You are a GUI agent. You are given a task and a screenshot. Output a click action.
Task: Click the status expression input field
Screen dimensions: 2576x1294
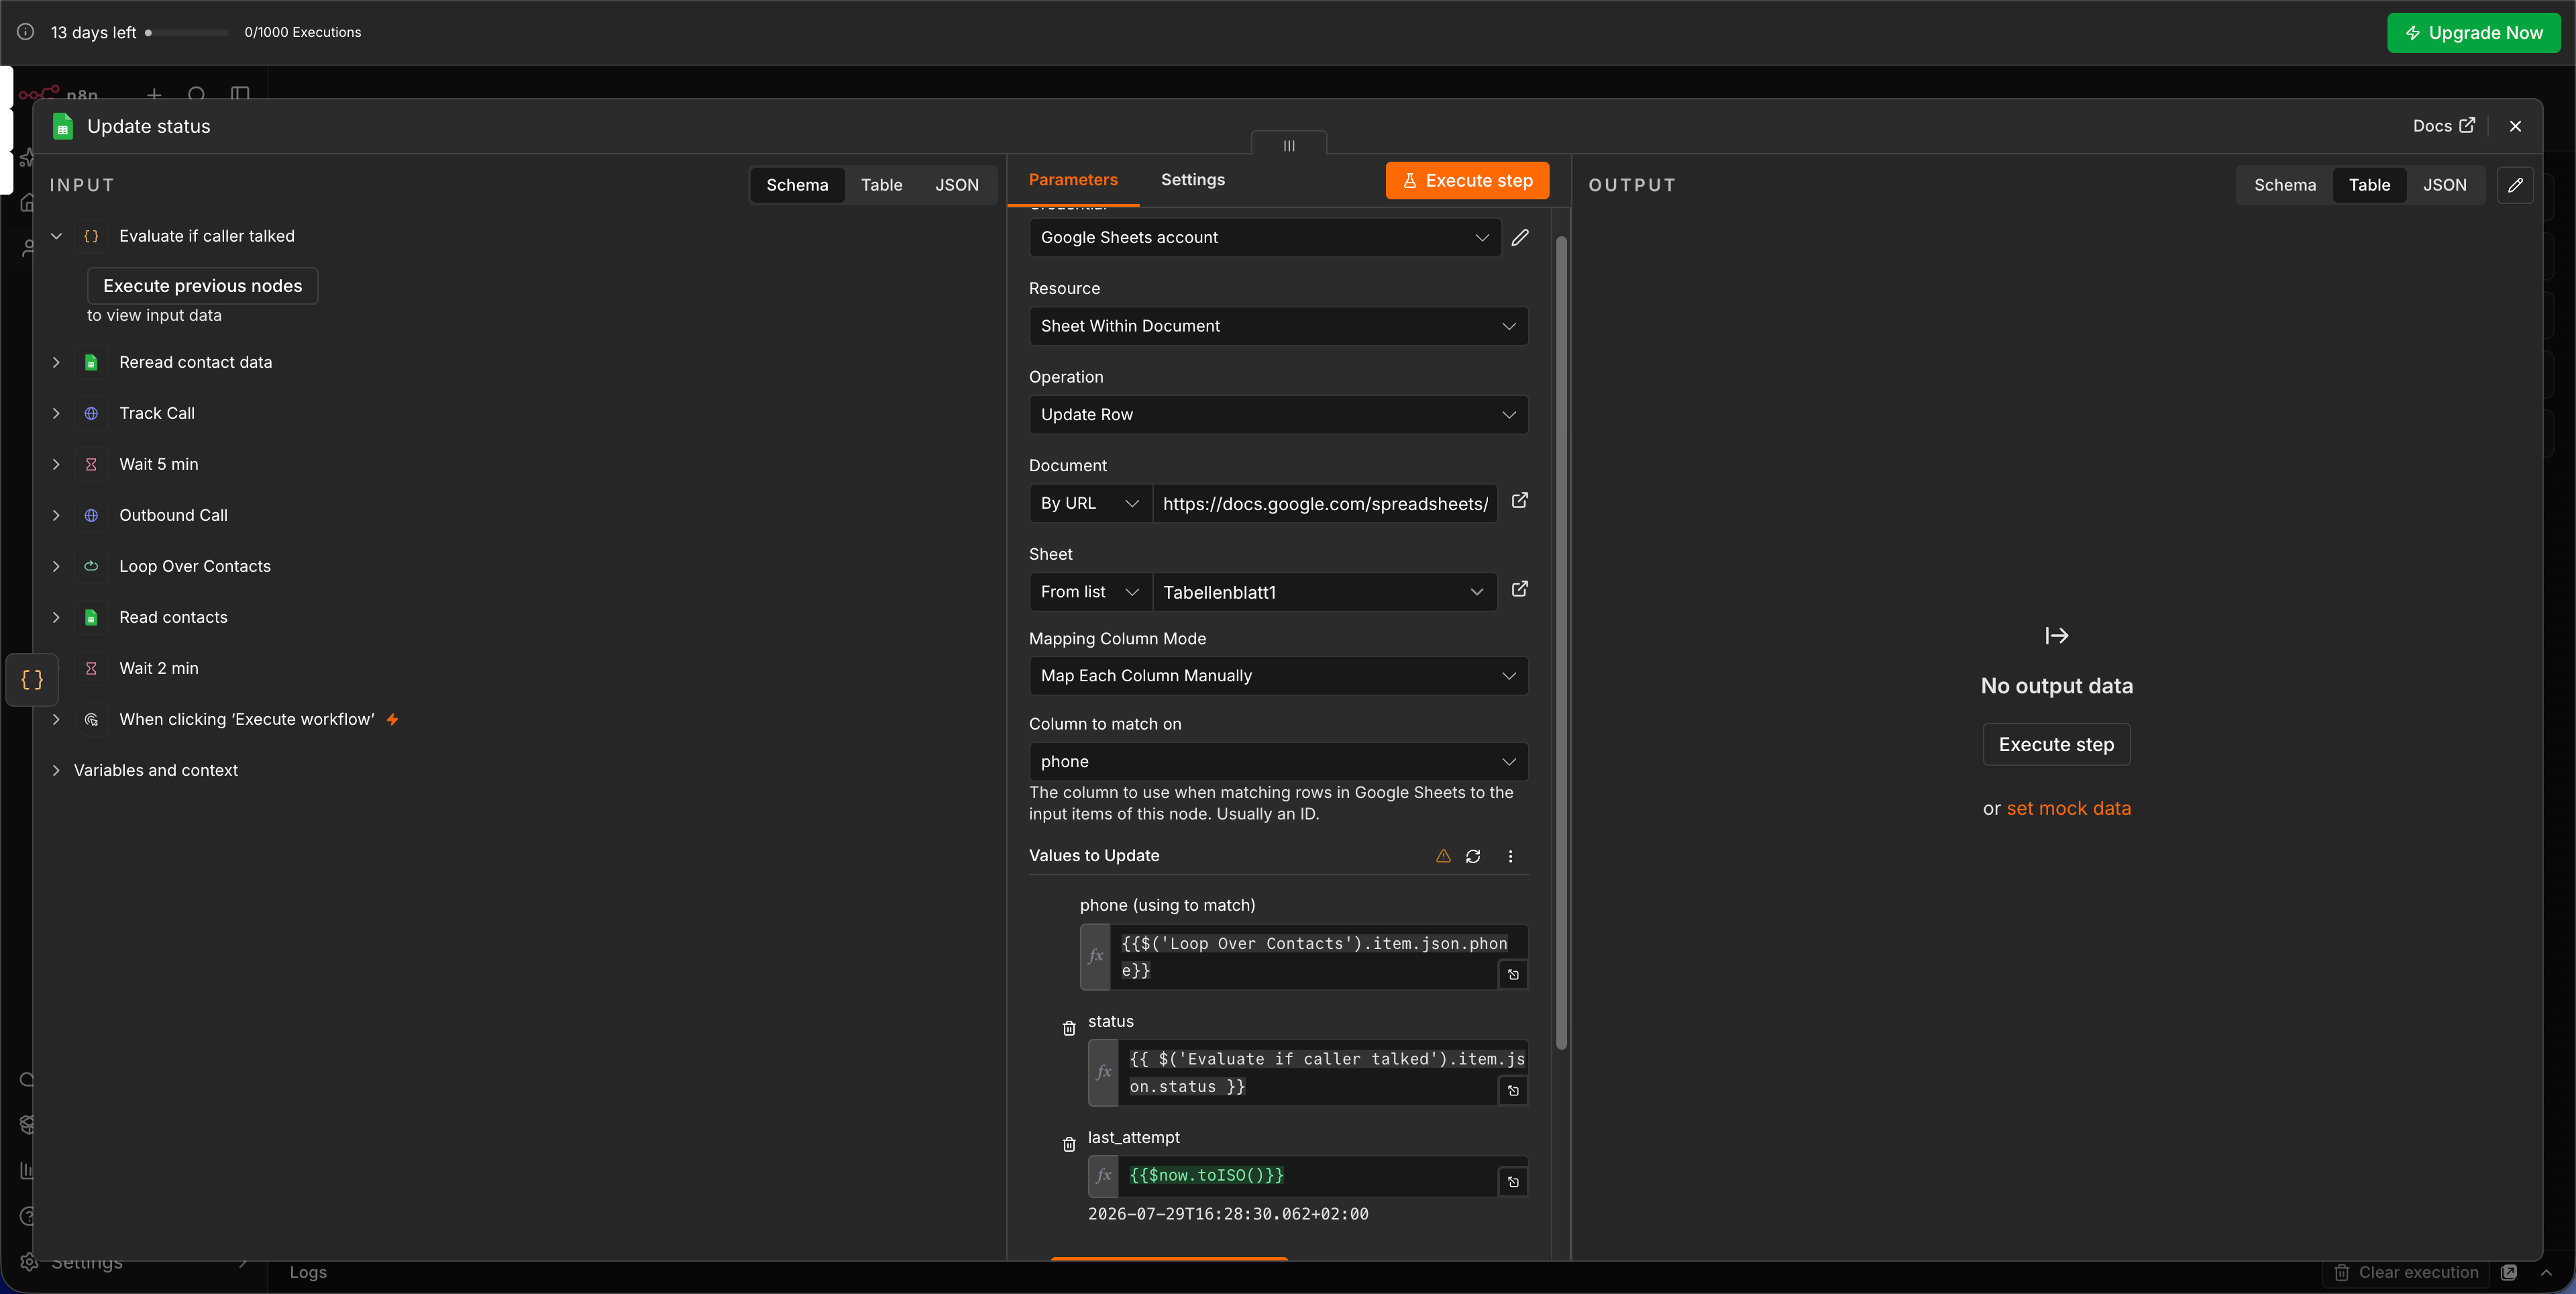coord(1308,1073)
